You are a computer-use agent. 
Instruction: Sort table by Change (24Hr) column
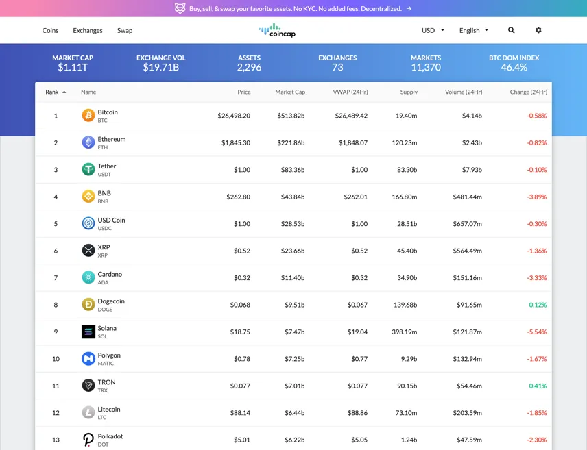pyautogui.click(x=528, y=92)
